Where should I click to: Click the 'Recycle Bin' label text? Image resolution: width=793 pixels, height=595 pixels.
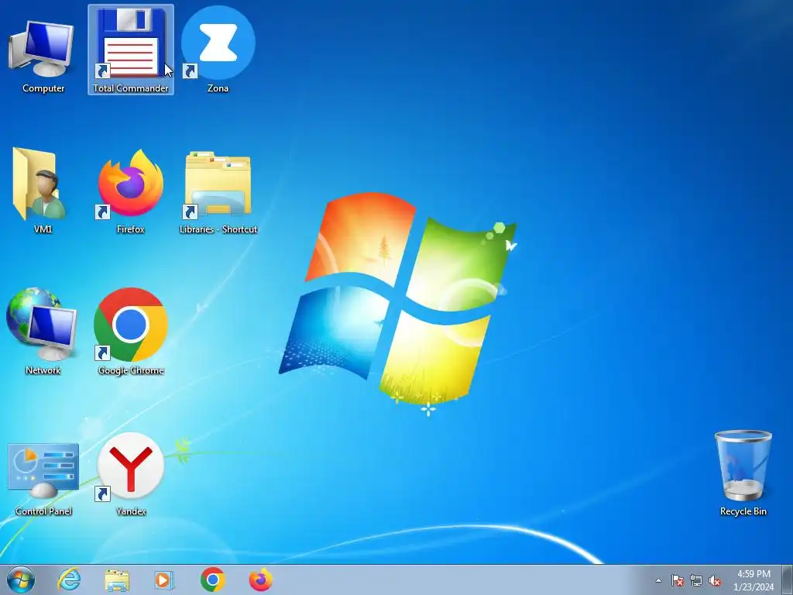coord(743,511)
